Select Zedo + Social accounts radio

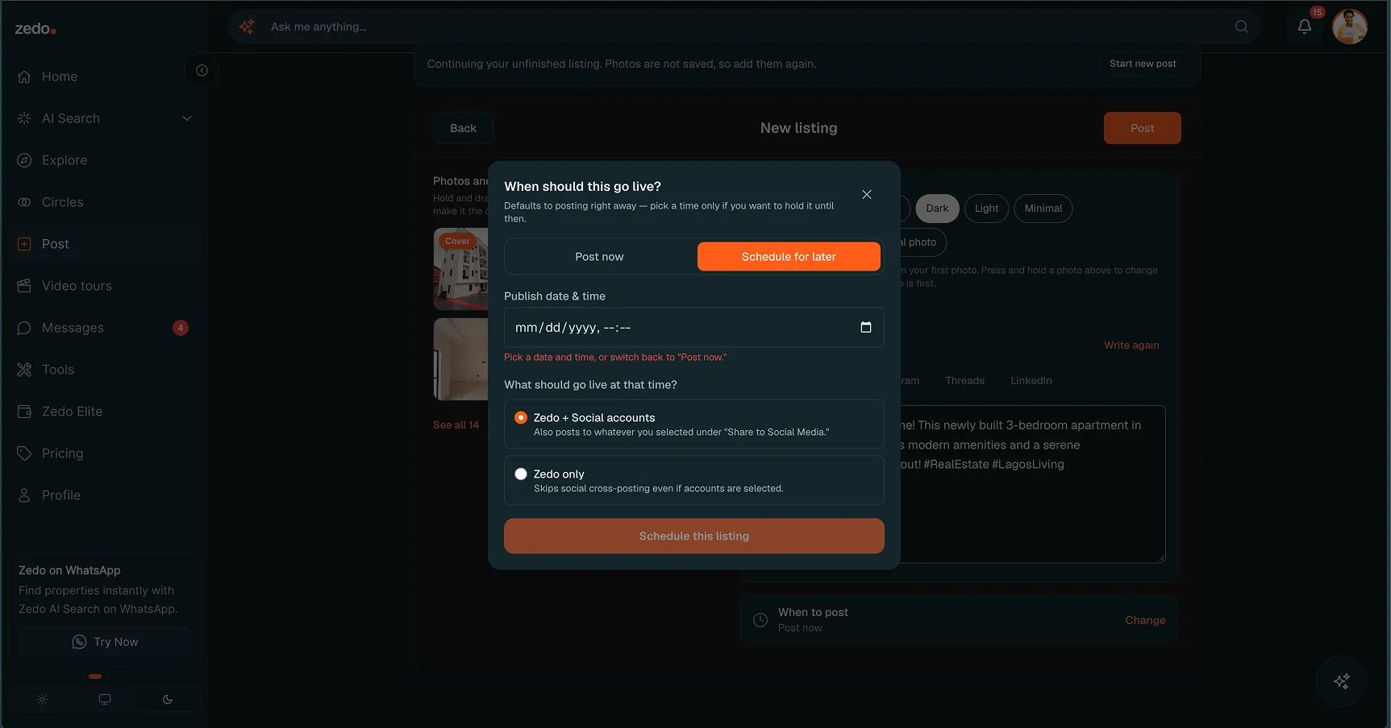click(x=521, y=418)
